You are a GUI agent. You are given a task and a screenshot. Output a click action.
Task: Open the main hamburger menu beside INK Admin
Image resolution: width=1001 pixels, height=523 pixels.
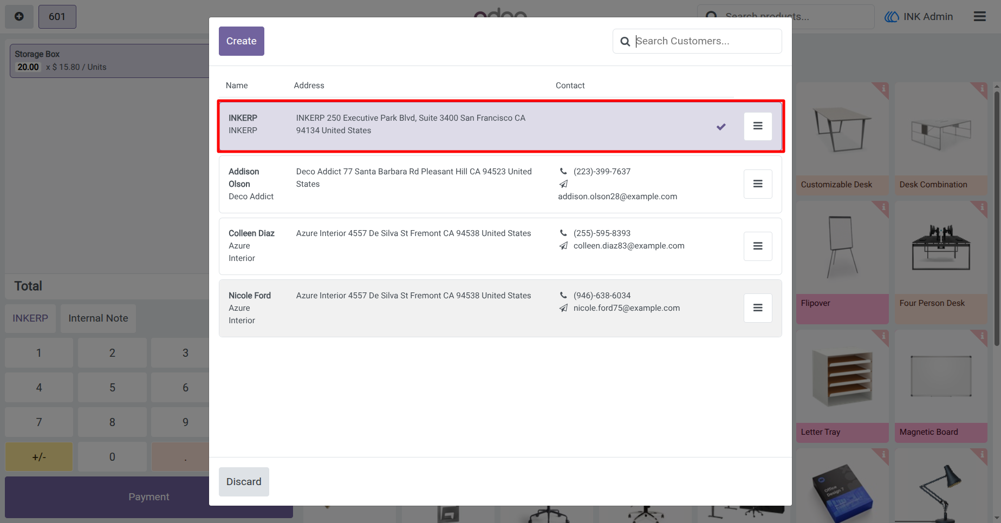click(x=980, y=16)
